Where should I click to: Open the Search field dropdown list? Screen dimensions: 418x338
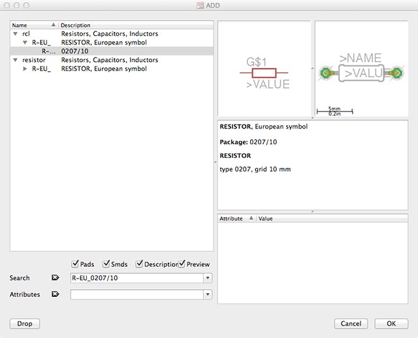pos(208,278)
